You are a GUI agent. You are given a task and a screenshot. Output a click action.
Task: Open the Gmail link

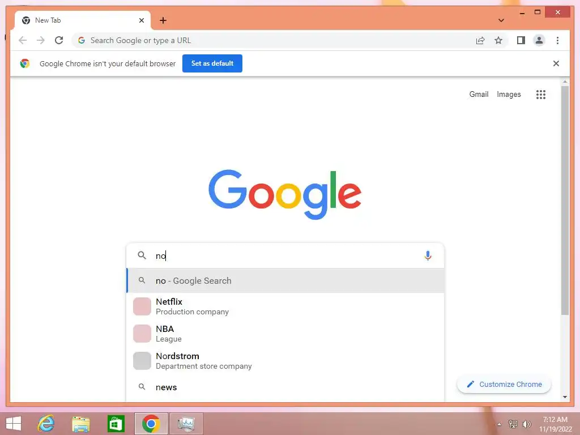479,95
